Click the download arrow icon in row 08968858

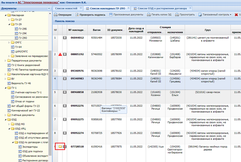65,92
